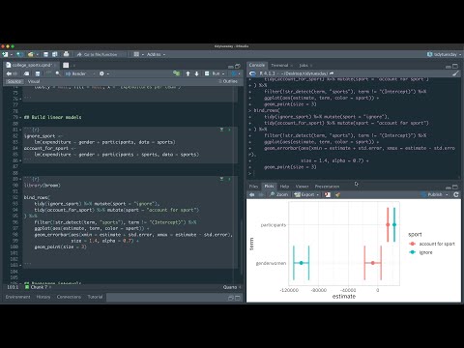Open the Run dropdown arrow
464x348 pixels.
click(x=223, y=73)
